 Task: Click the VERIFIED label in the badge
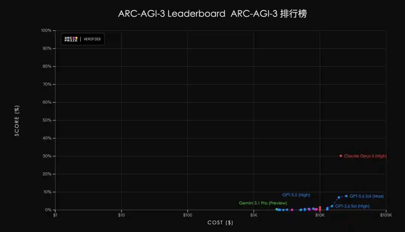92,39
